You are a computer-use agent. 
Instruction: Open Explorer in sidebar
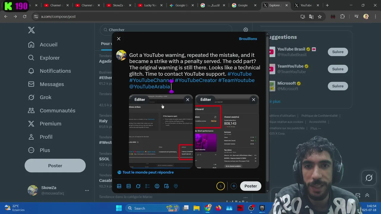tap(44, 58)
